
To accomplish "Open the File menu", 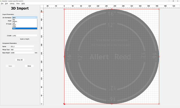I will point(2,4).
